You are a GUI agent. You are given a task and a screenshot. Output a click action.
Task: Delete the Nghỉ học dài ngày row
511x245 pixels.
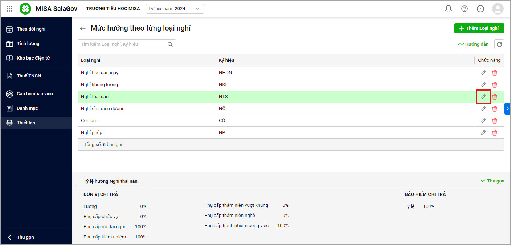[495, 73]
